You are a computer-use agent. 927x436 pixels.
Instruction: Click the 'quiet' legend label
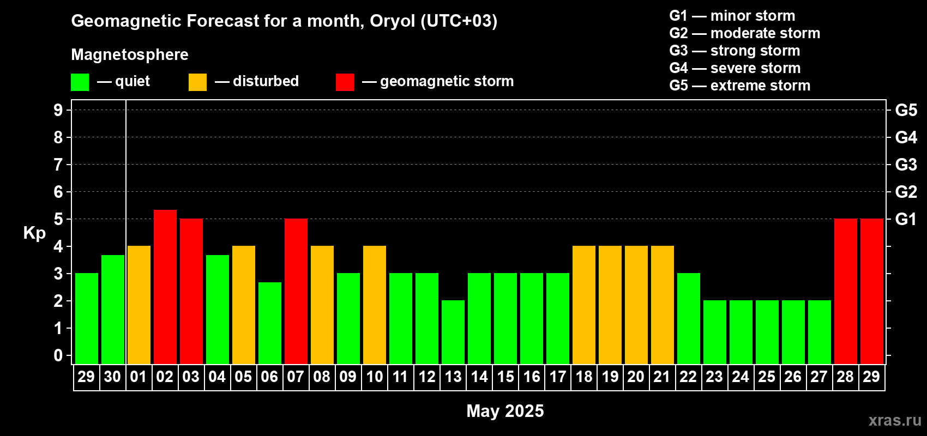[133, 82]
